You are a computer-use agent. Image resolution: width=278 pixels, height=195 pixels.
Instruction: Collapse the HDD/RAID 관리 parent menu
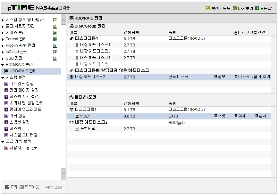point(3,65)
